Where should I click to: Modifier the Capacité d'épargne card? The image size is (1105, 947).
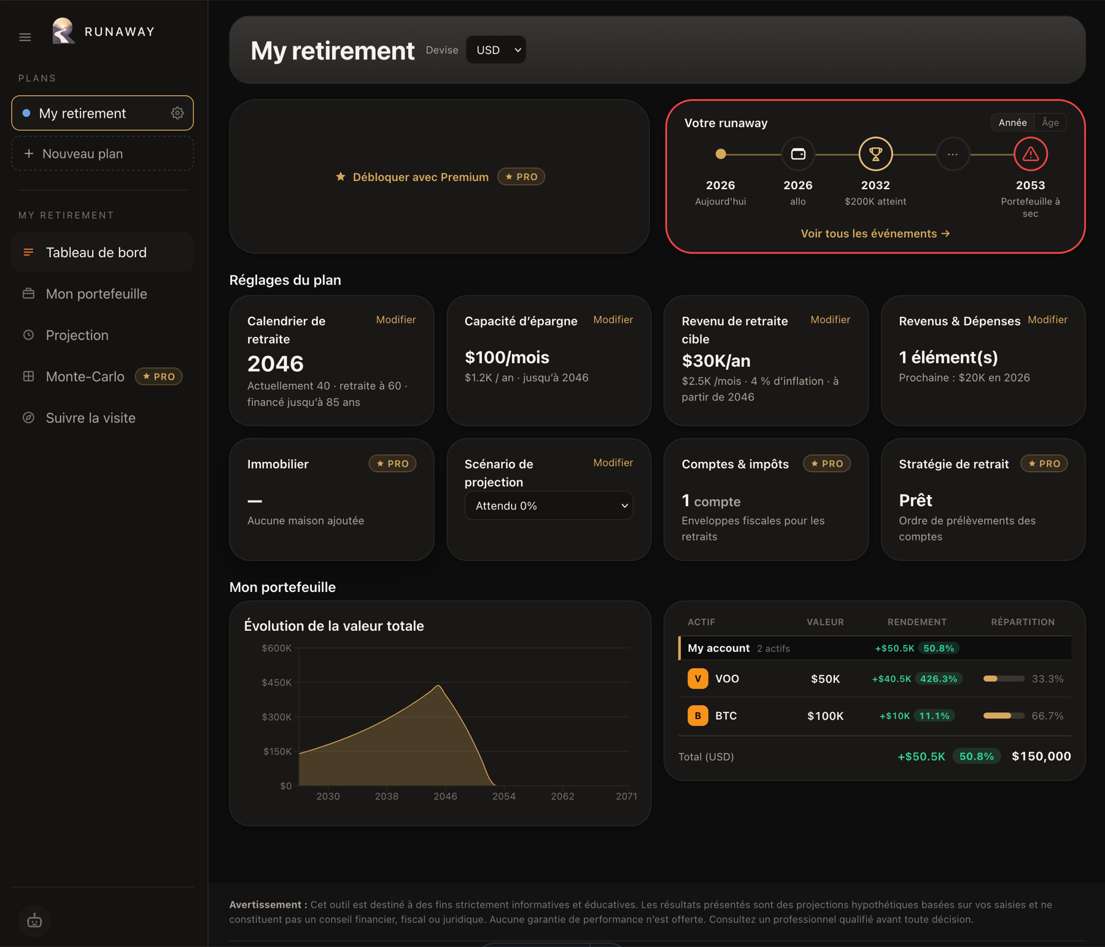(613, 319)
